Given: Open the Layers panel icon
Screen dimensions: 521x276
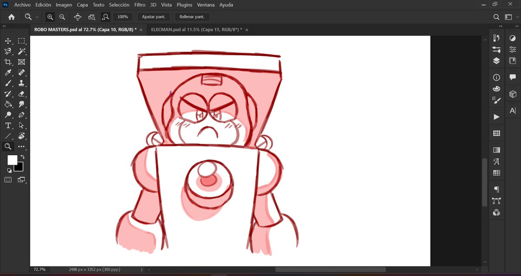Looking at the screenshot, I should pyautogui.click(x=496, y=61).
